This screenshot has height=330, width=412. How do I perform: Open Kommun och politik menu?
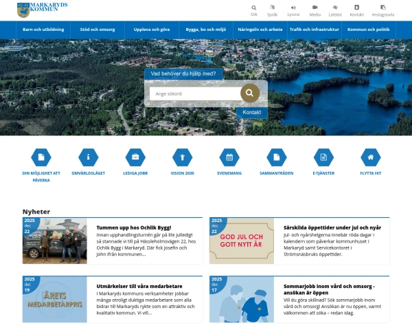click(x=368, y=30)
